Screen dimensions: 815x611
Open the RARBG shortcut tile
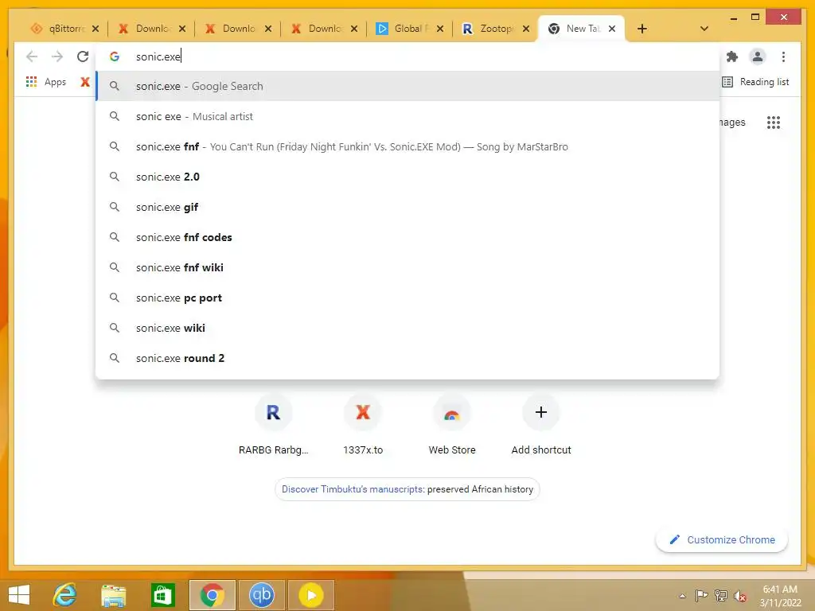(274, 425)
